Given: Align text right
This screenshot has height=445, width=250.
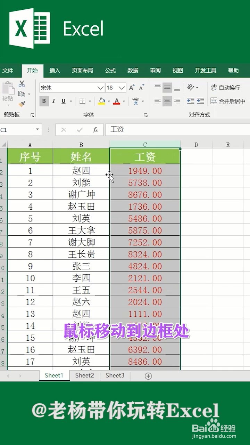Looking at the screenshot, I should (177, 101).
